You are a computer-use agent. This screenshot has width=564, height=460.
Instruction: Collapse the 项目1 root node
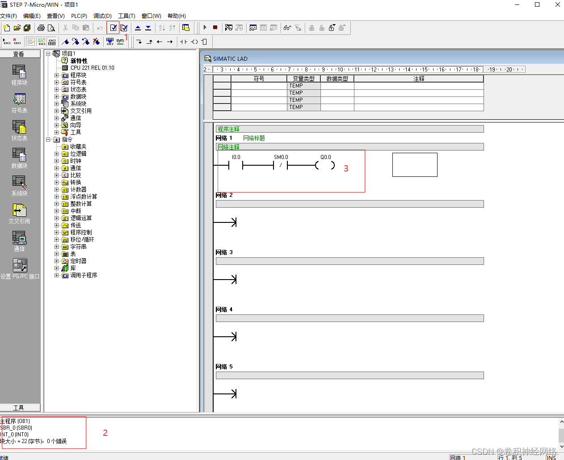[48, 54]
